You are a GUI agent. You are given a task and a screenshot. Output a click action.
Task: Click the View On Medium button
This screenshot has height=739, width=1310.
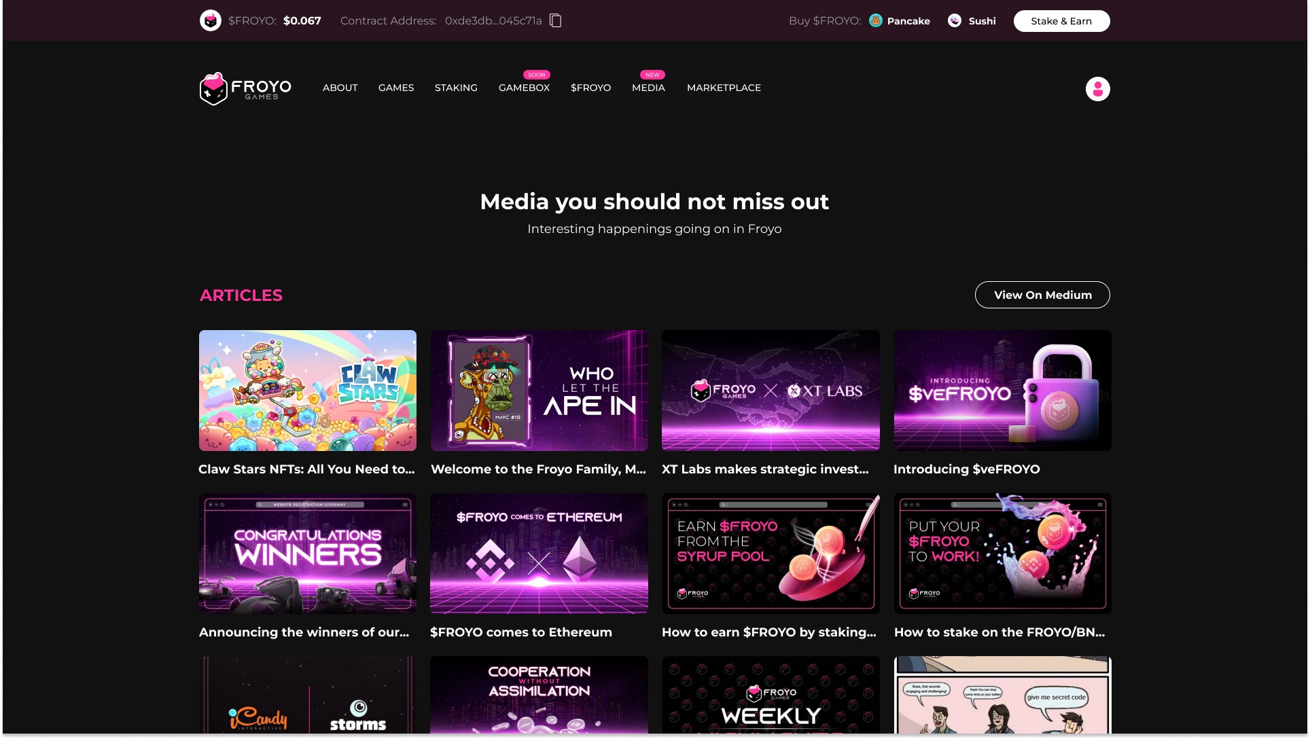click(1042, 295)
